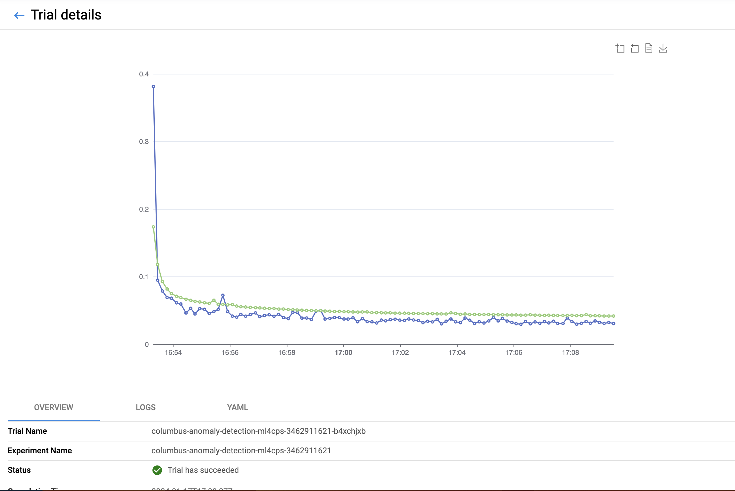Click the green success checkmark icon
The image size is (735, 491).
pos(157,470)
